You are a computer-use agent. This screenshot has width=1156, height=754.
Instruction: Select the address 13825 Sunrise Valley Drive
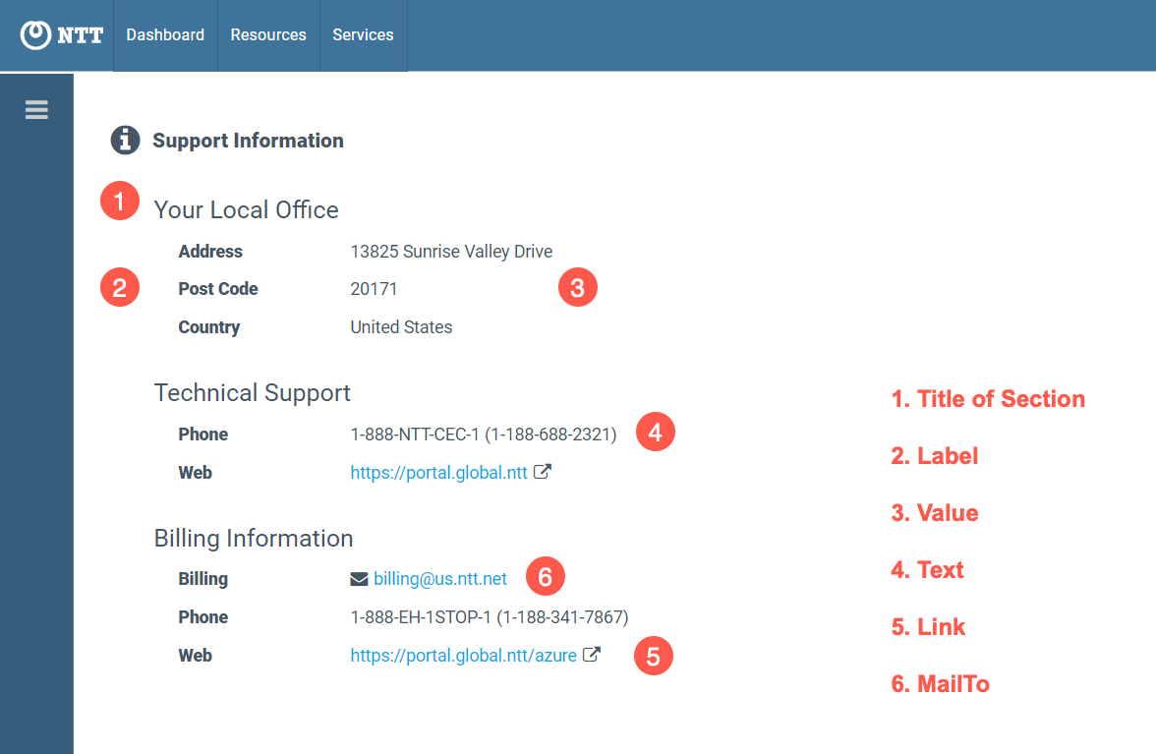(451, 252)
